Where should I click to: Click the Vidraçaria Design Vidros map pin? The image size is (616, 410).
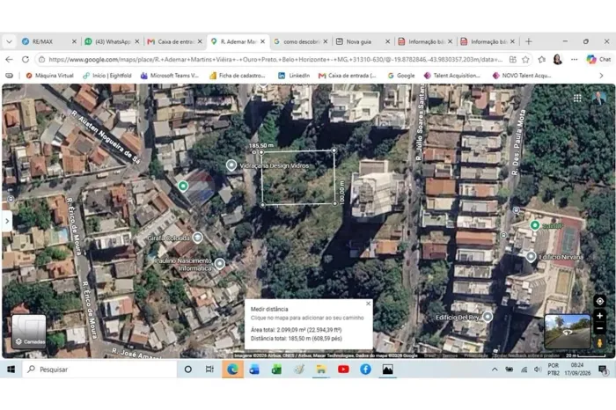coord(231,165)
